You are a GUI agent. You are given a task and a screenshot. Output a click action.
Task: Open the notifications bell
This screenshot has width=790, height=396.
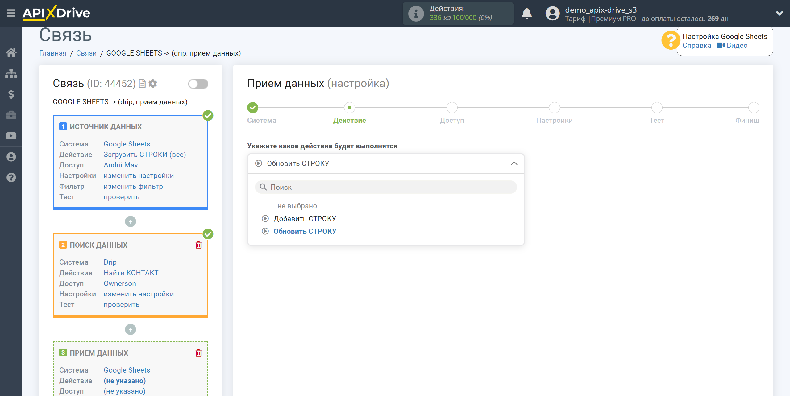[x=527, y=14]
